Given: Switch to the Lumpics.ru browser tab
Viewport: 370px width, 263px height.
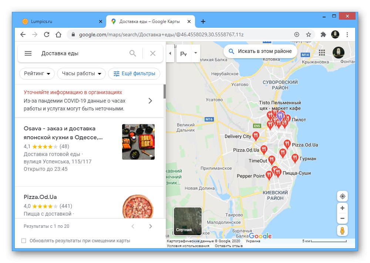Looking at the screenshot, I should (x=59, y=21).
